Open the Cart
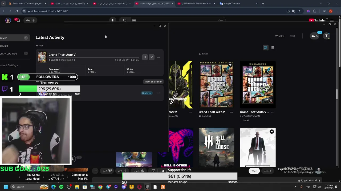This screenshot has height=191, width=341. click(292, 36)
